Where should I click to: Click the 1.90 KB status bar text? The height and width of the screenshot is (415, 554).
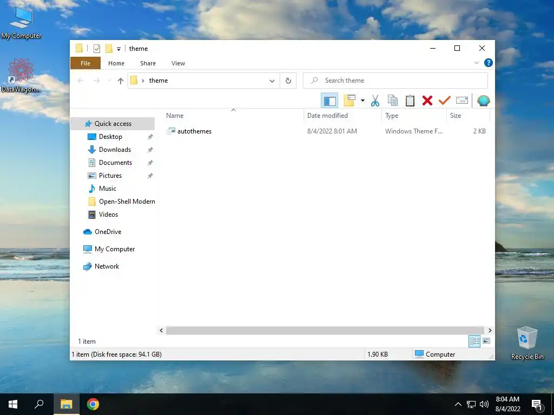pyautogui.click(x=377, y=354)
